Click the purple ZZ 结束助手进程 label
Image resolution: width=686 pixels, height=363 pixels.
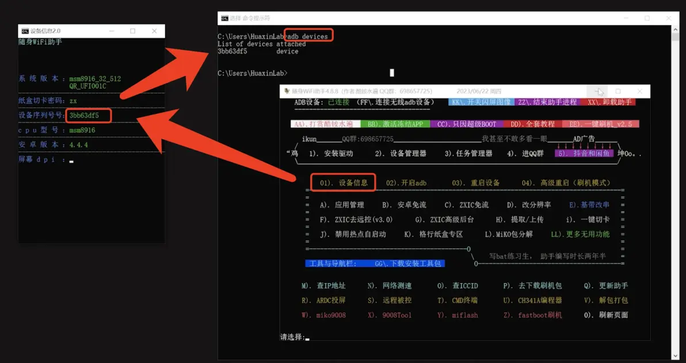pyautogui.click(x=547, y=102)
